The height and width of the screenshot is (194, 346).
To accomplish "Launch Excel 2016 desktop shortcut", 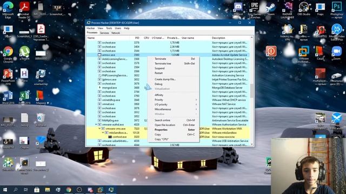I will pyautogui.click(x=24, y=98).
